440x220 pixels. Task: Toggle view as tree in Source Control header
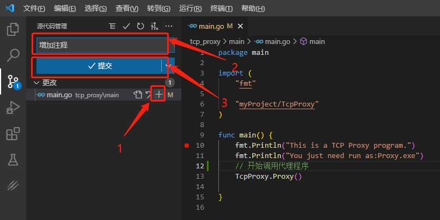pyautogui.click(x=112, y=26)
